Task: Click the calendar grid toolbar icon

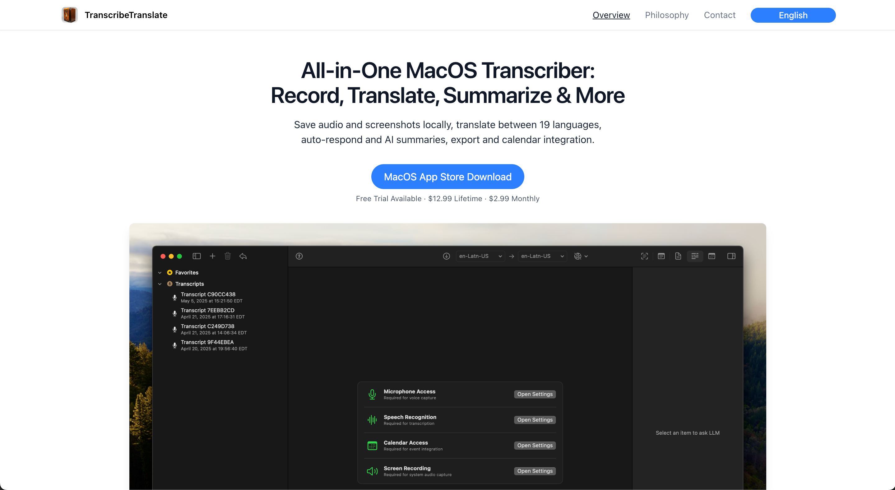Action: tap(712, 256)
